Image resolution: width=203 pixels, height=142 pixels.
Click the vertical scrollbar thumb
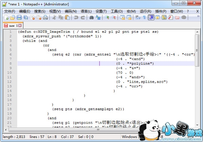(x=197, y=50)
